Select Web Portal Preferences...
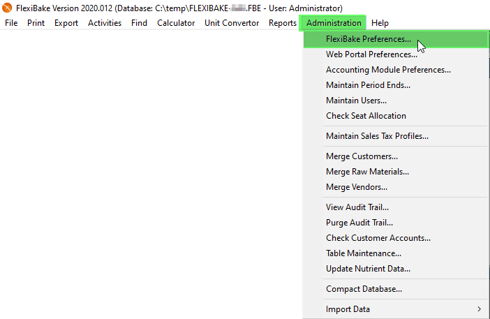 (396, 54)
